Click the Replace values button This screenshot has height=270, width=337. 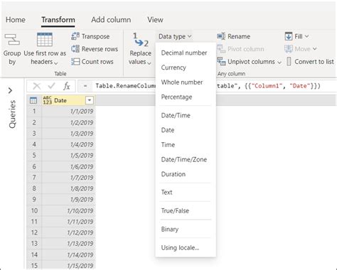point(140,49)
